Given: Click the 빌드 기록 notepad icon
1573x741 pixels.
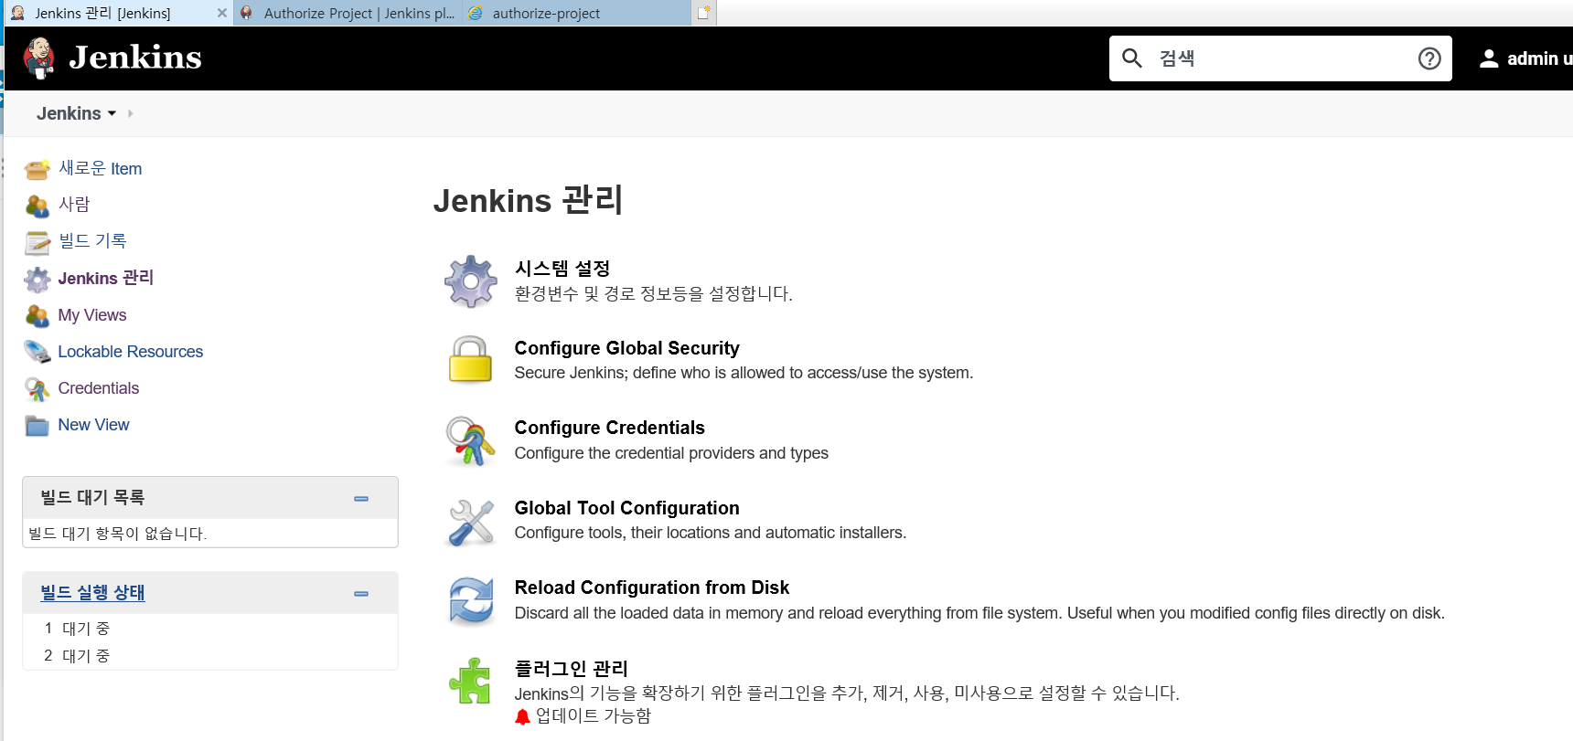Looking at the screenshot, I should [37, 242].
